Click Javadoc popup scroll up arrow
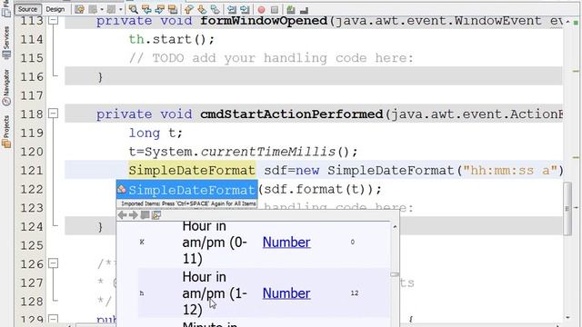The height and width of the screenshot is (327, 582). tap(395, 226)
